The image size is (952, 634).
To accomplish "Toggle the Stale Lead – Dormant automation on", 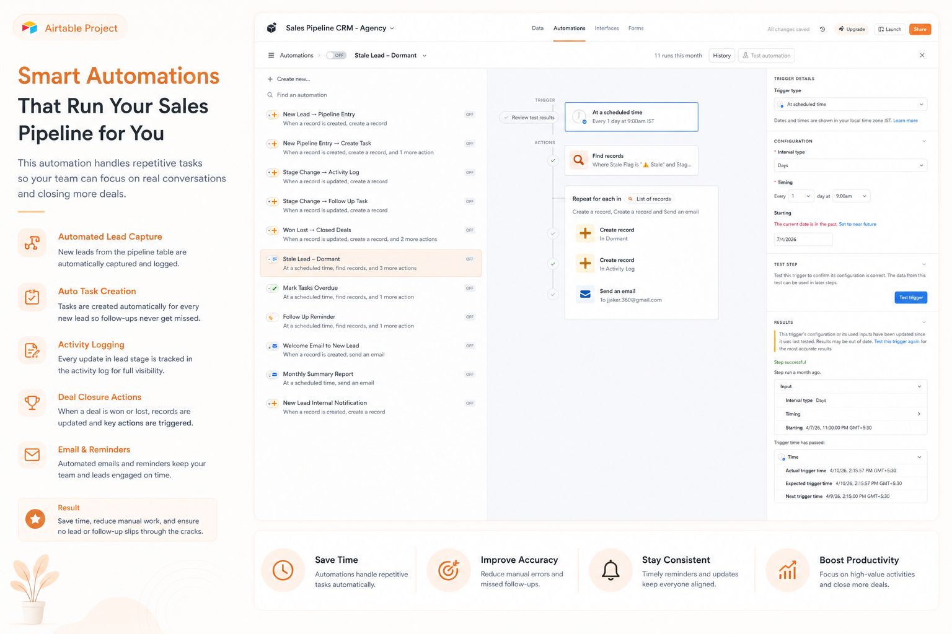I will (x=337, y=55).
